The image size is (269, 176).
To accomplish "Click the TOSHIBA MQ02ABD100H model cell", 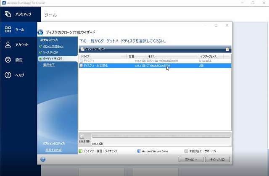I will point(162,61).
